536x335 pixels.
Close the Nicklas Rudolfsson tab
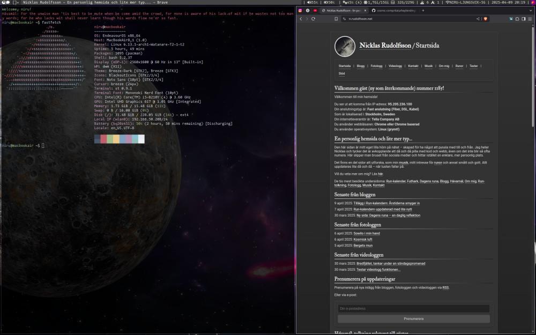pyautogui.click(x=365, y=11)
